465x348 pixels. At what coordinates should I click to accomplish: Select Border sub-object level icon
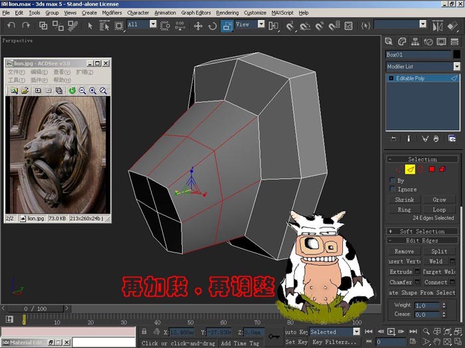[x=420, y=169]
